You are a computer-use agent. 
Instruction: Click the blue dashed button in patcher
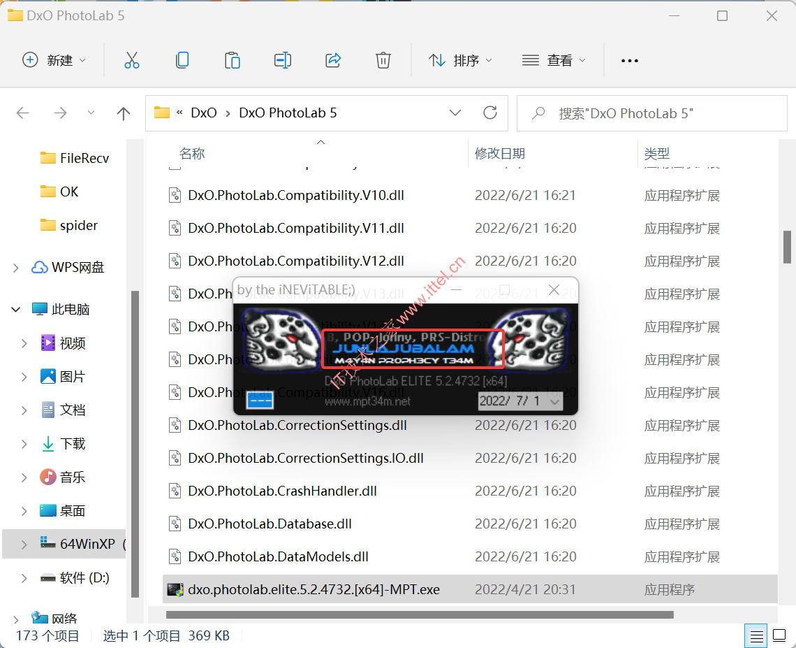pyautogui.click(x=260, y=401)
